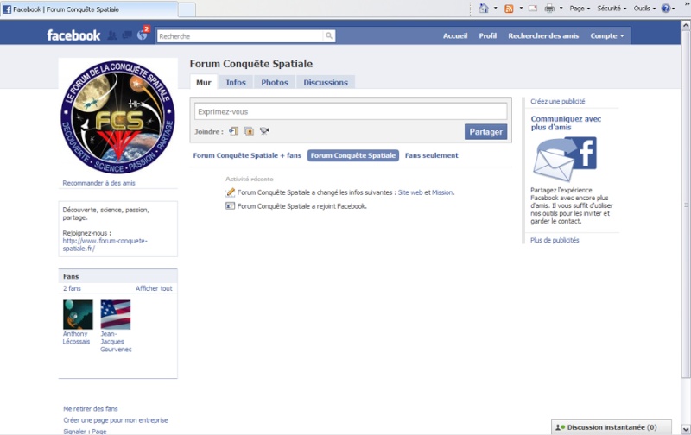The height and width of the screenshot is (435, 691).
Task: Click the icon beside 'a rejoint Facebook'
Action: point(230,206)
